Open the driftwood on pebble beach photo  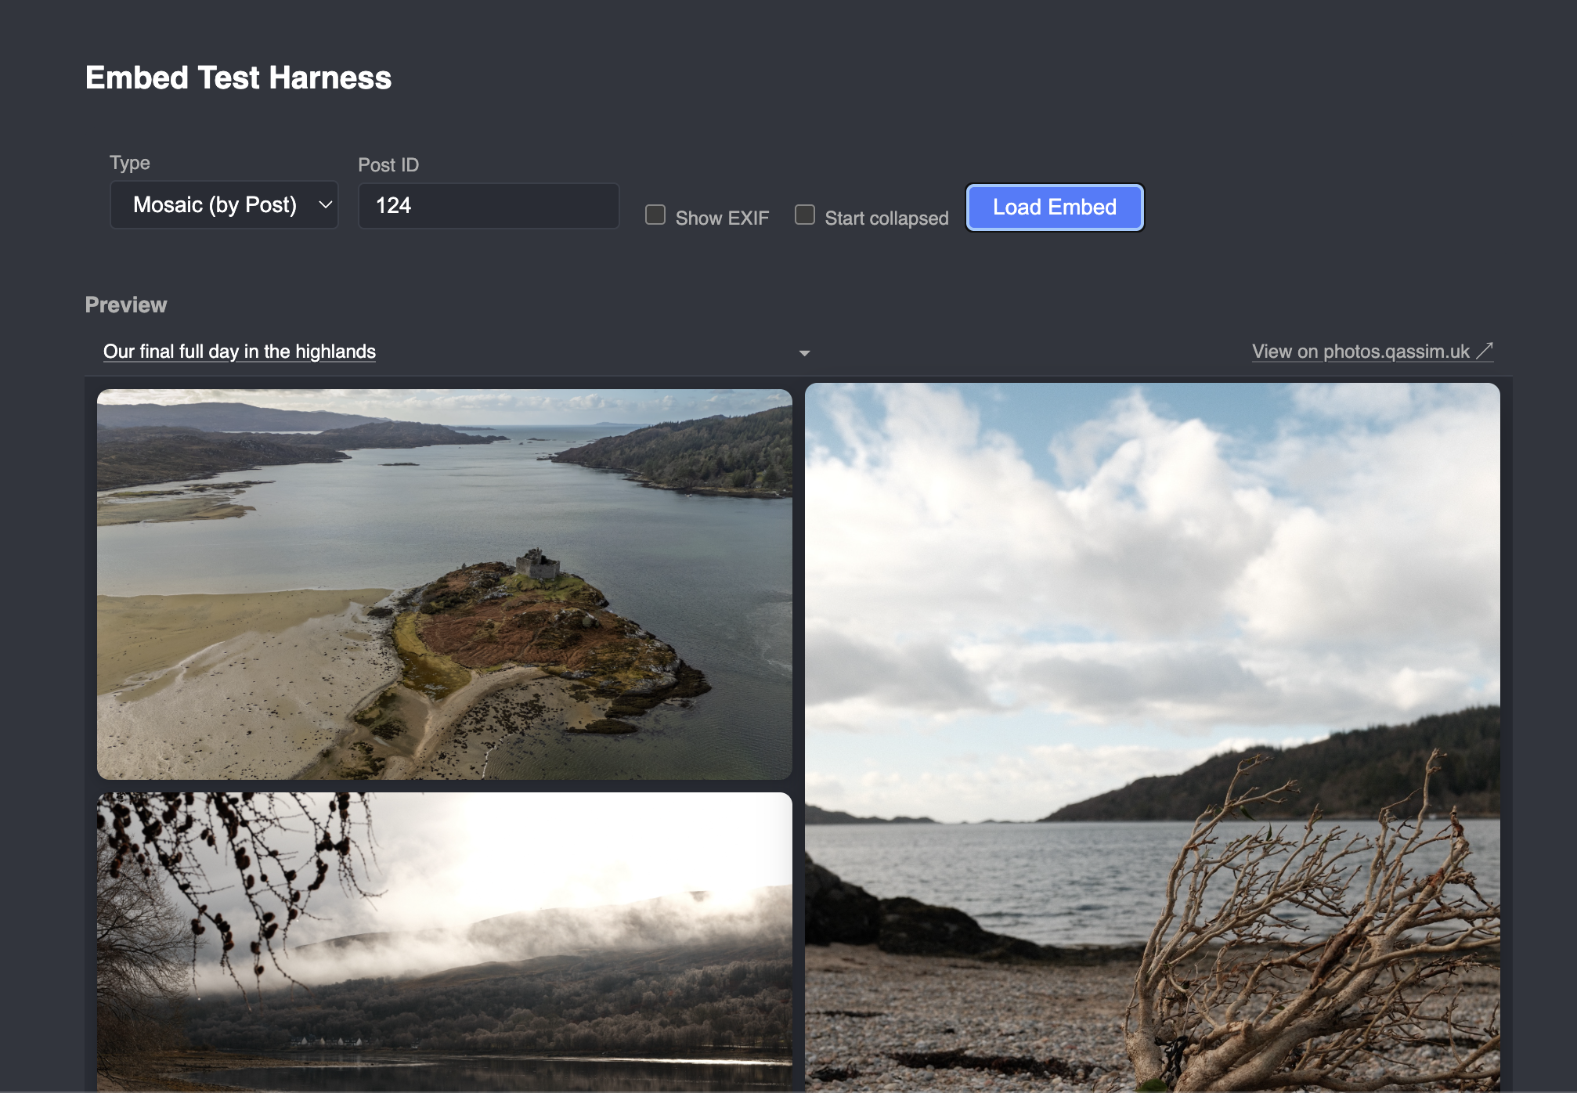[1152, 736]
